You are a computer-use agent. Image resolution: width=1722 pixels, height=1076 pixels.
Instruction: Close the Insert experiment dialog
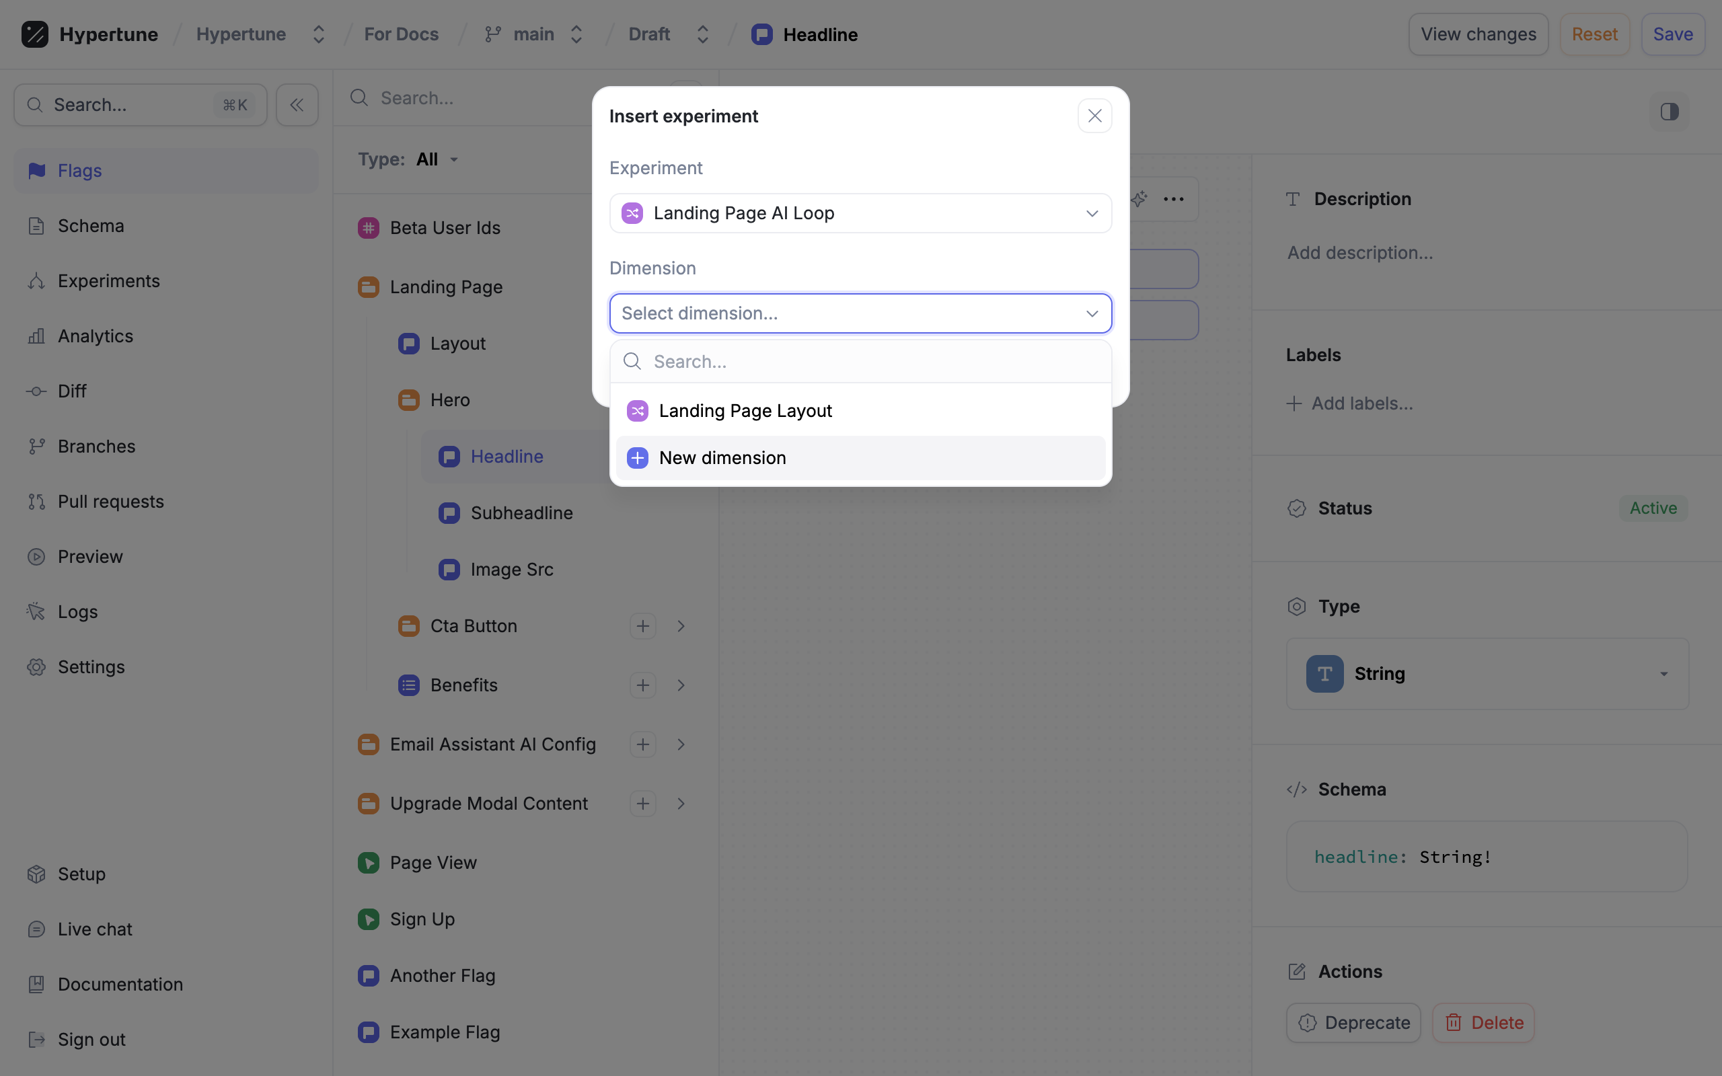1094,116
